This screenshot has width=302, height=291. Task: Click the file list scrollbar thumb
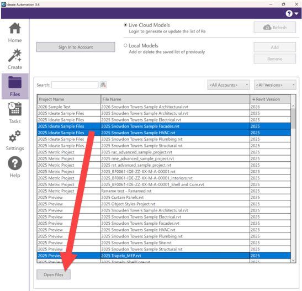(293, 118)
